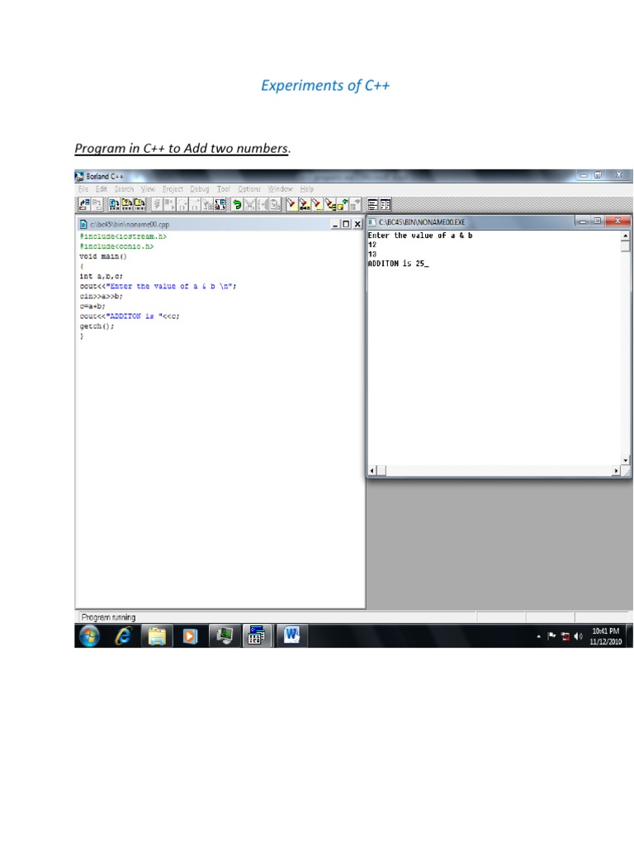Viewport: 634px width, 846px height.
Task: Click the first toolbar icon with blue arrows
Action: click(x=84, y=205)
